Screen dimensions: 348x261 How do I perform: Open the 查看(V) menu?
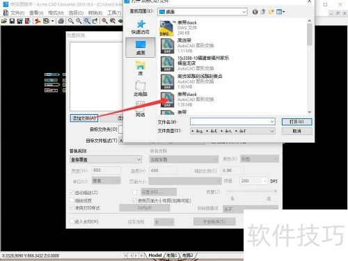[36, 13]
